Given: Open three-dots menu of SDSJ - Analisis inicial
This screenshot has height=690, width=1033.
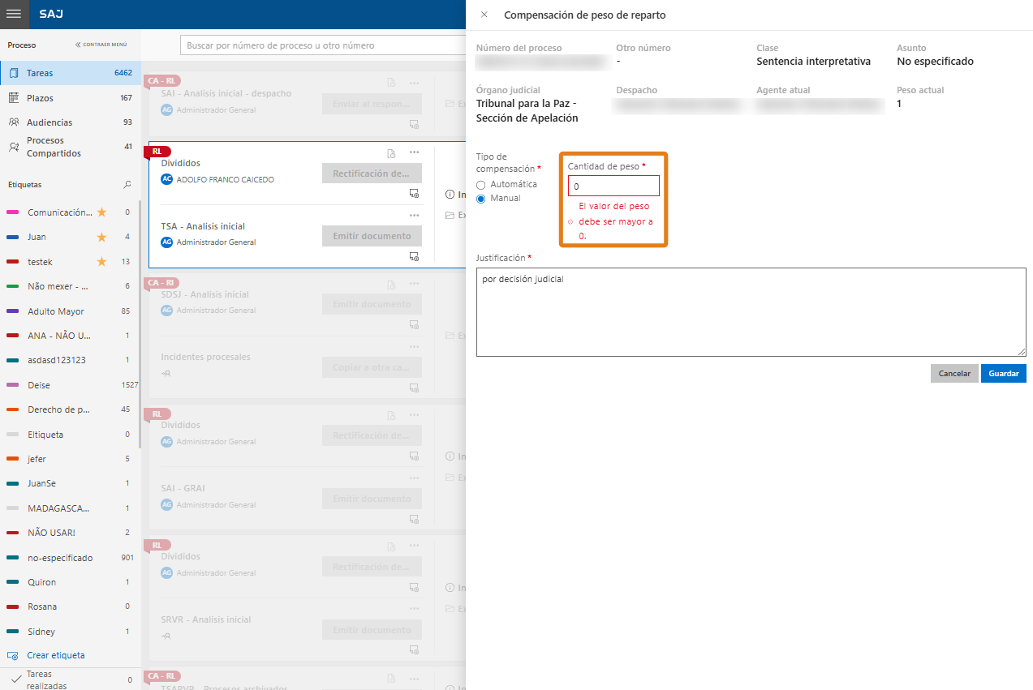Looking at the screenshot, I should point(414,283).
